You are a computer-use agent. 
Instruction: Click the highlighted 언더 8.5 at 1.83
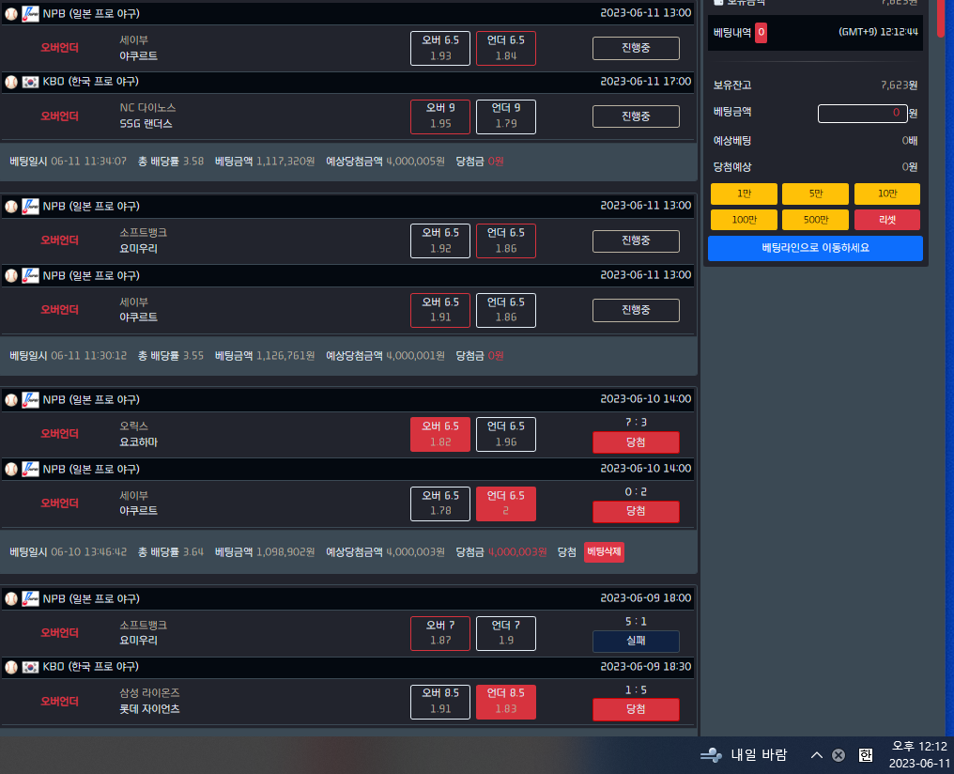point(505,702)
